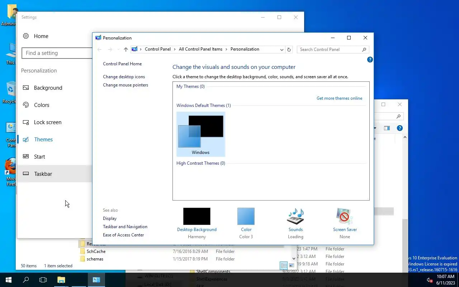The width and height of the screenshot is (459, 287).
Task: Click the Forward arrow in Personalization
Action: point(110,50)
